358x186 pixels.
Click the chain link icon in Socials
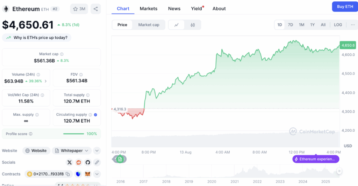97,162
